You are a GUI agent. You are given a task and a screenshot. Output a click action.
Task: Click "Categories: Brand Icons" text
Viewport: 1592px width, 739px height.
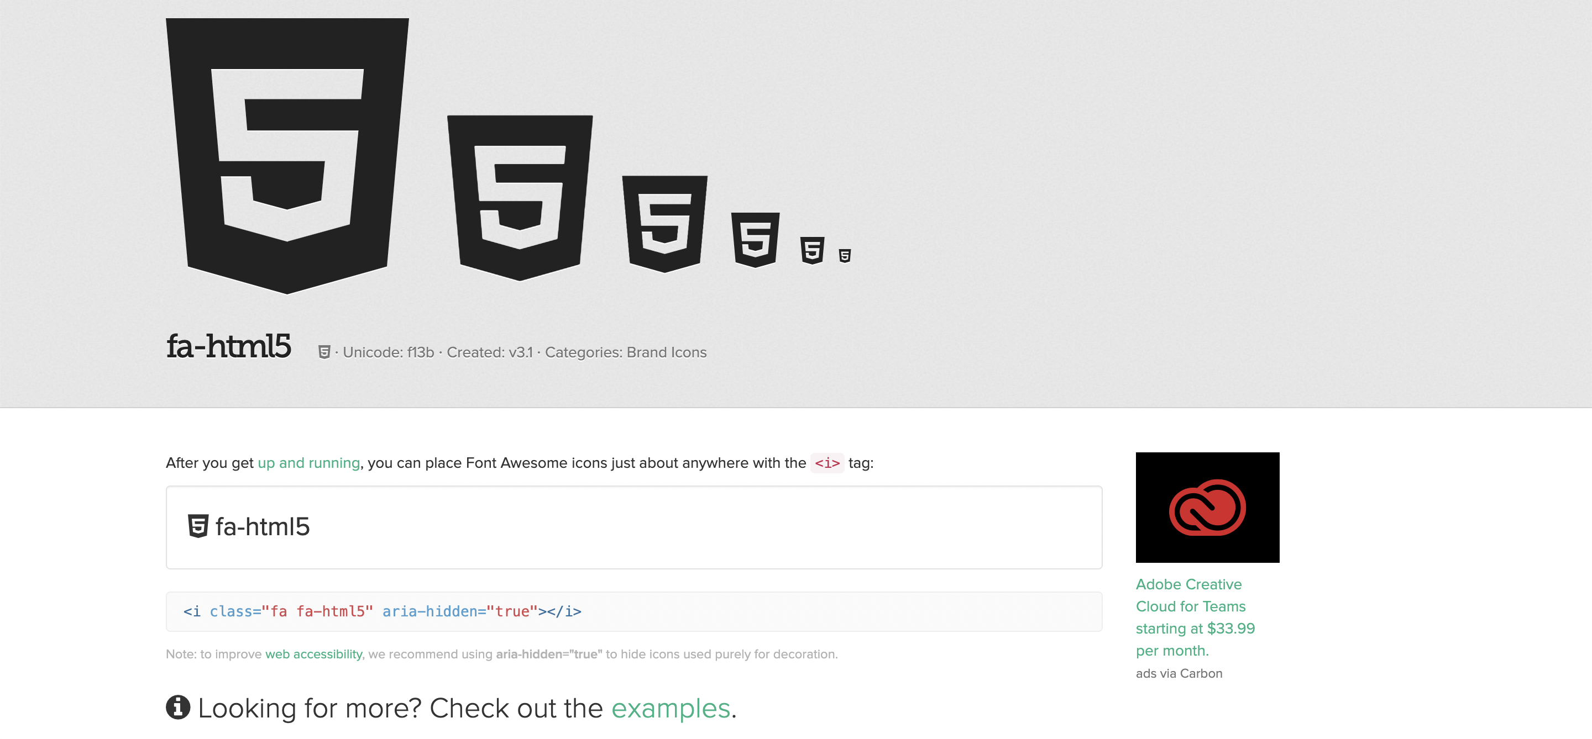[625, 352]
